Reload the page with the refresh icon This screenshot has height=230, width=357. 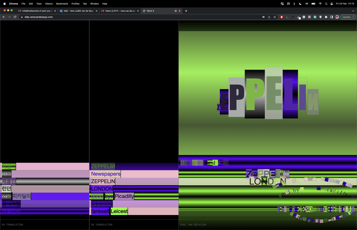(x=15, y=17)
